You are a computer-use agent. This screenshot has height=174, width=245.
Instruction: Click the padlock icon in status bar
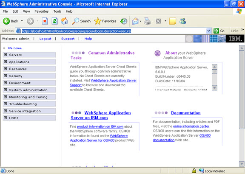(194, 171)
